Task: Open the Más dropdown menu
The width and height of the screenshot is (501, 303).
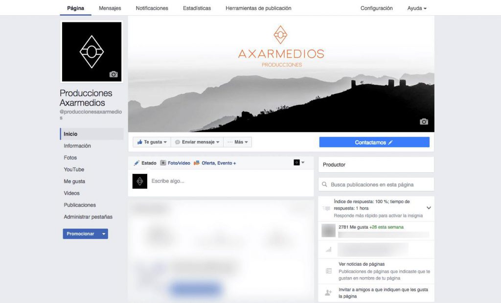Action: [237, 142]
